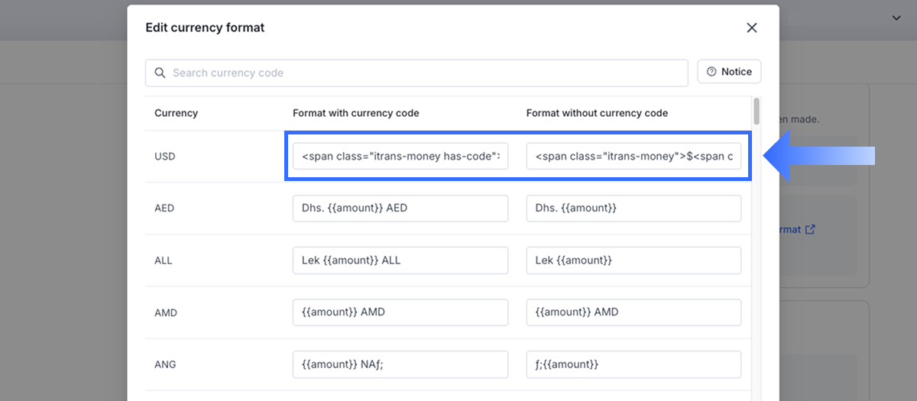Click the currency list scrollbar thumb
The image size is (917, 401).
click(x=757, y=111)
